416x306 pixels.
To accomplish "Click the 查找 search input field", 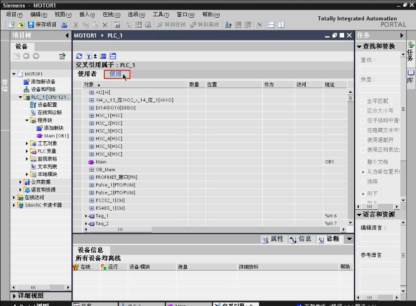I will pos(380,69).
